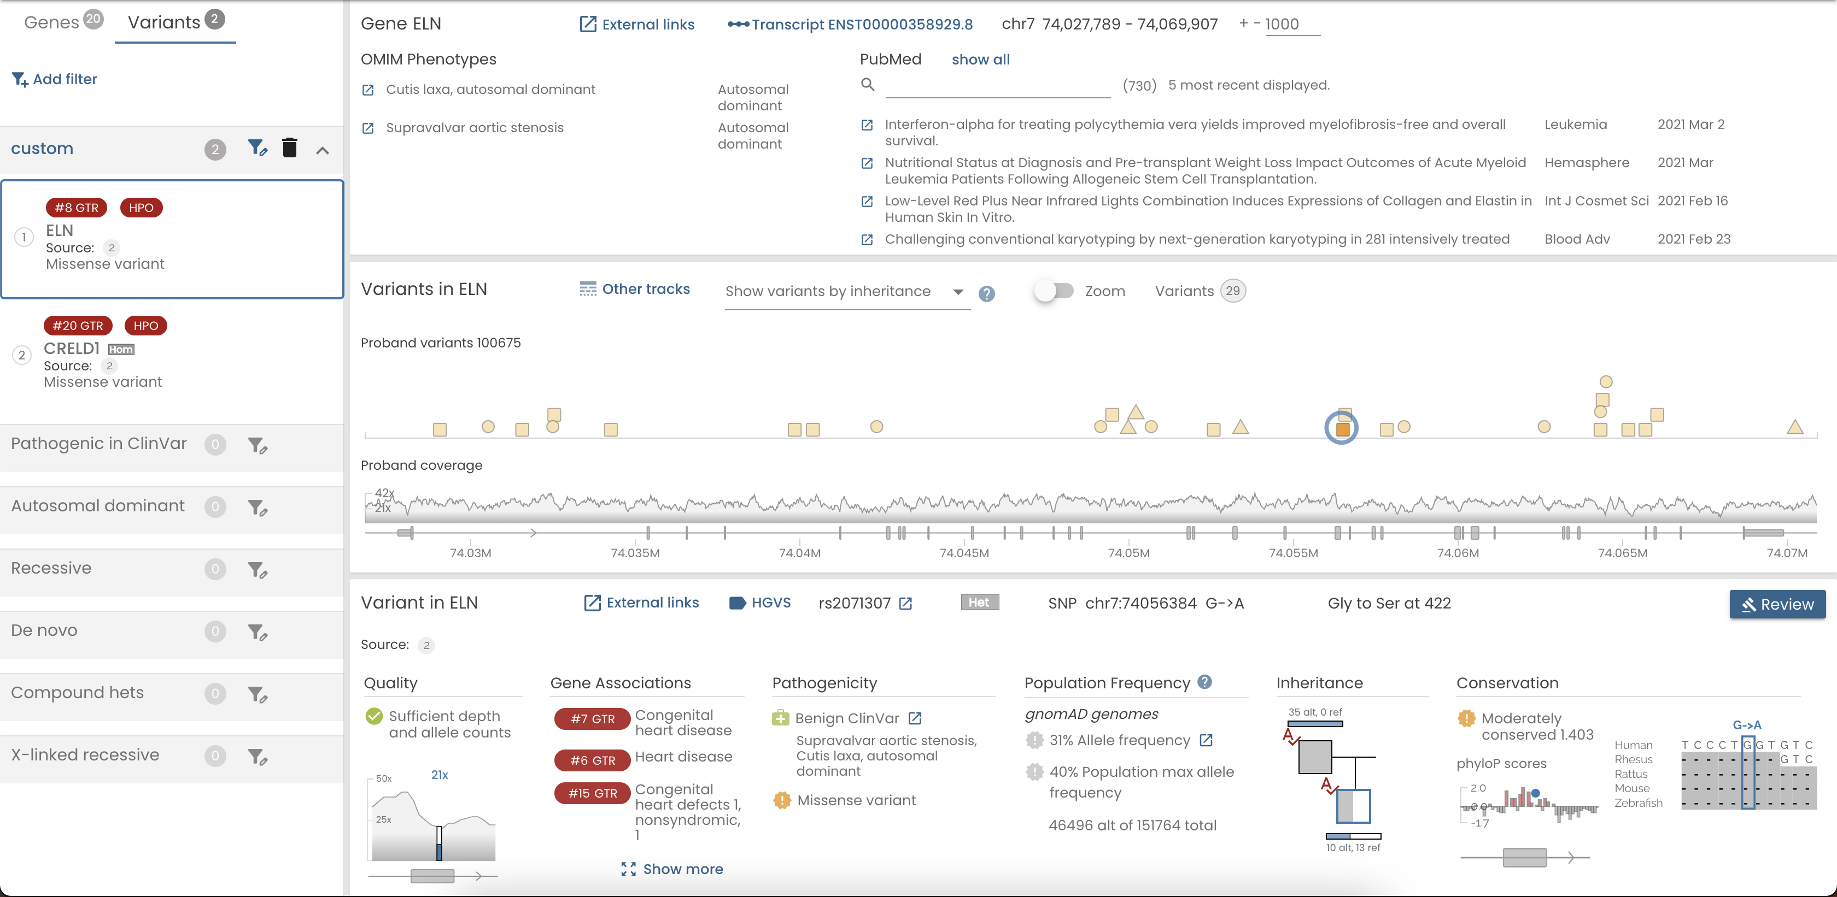The width and height of the screenshot is (1837, 897).
Task: Open gnomAD allele frequency external link
Action: [x=1206, y=741]
